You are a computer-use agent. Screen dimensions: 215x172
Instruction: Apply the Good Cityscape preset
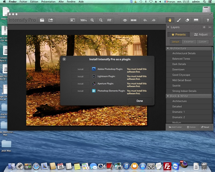tap(189, 75)
